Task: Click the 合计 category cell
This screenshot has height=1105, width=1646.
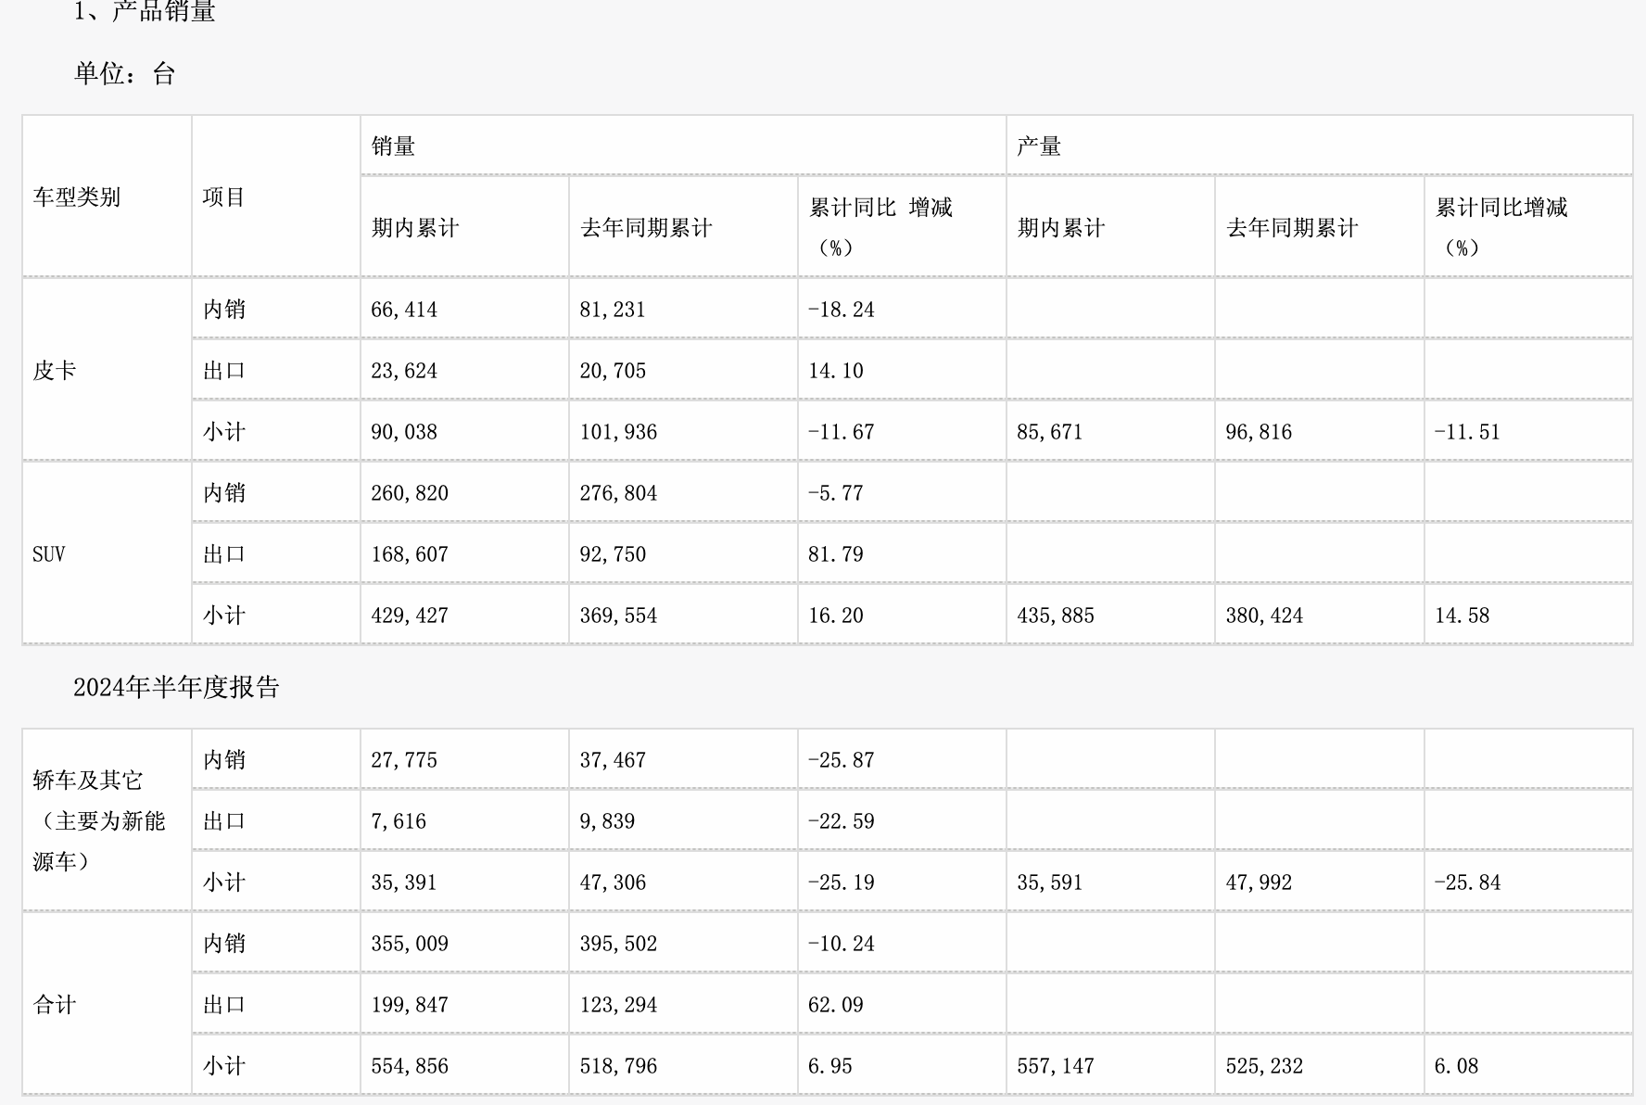Action: pyautogui.click(x=55, y=1005)
